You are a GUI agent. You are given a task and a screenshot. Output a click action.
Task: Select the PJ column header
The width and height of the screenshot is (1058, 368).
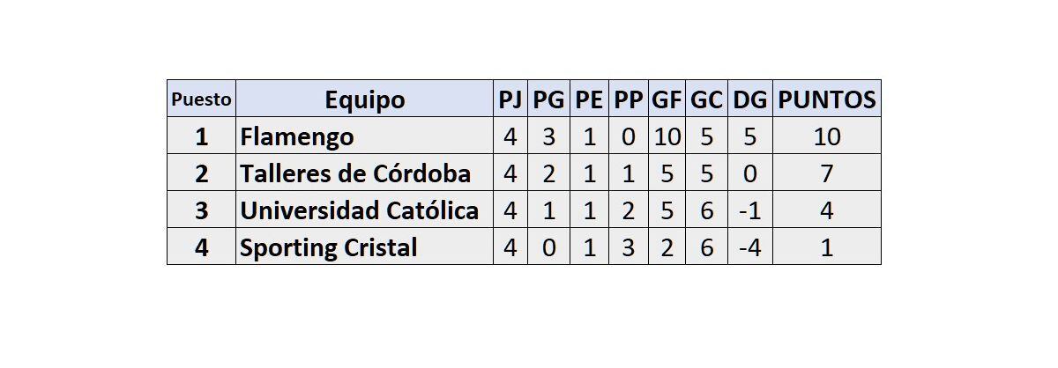510,99
